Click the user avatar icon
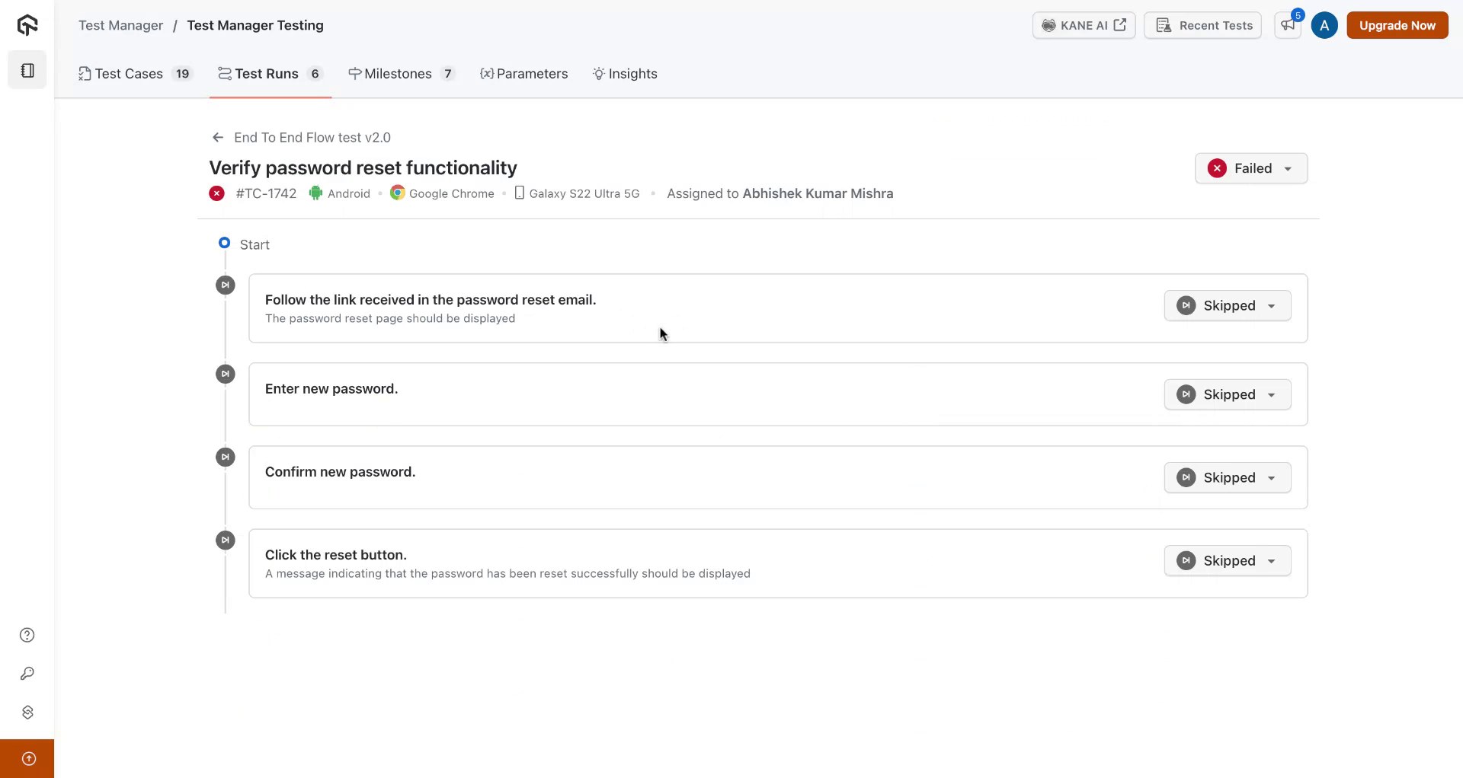Viewport: 1463px width, 778px height. coord(1324,25)
